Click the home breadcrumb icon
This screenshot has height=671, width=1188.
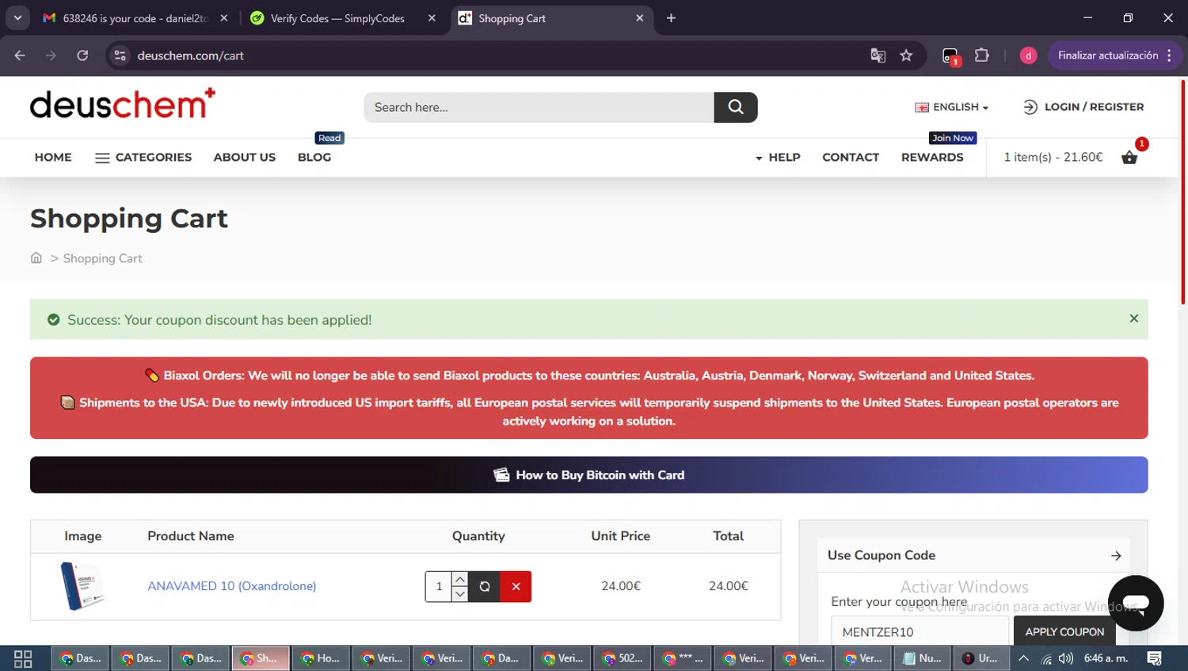pyautogui.click(x=36, y=257)
